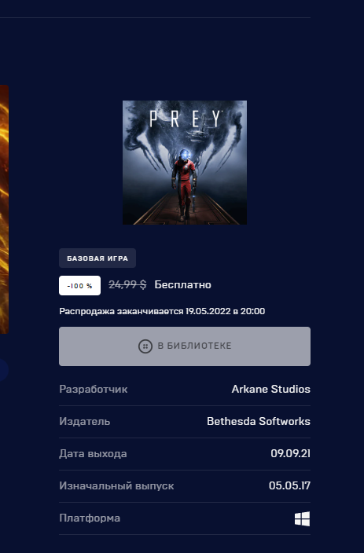Image resolution: width=364 pixels, height=553 pixels.
Task: Click the crossed-out 24,99 $ price
Action: coord(127,284)
